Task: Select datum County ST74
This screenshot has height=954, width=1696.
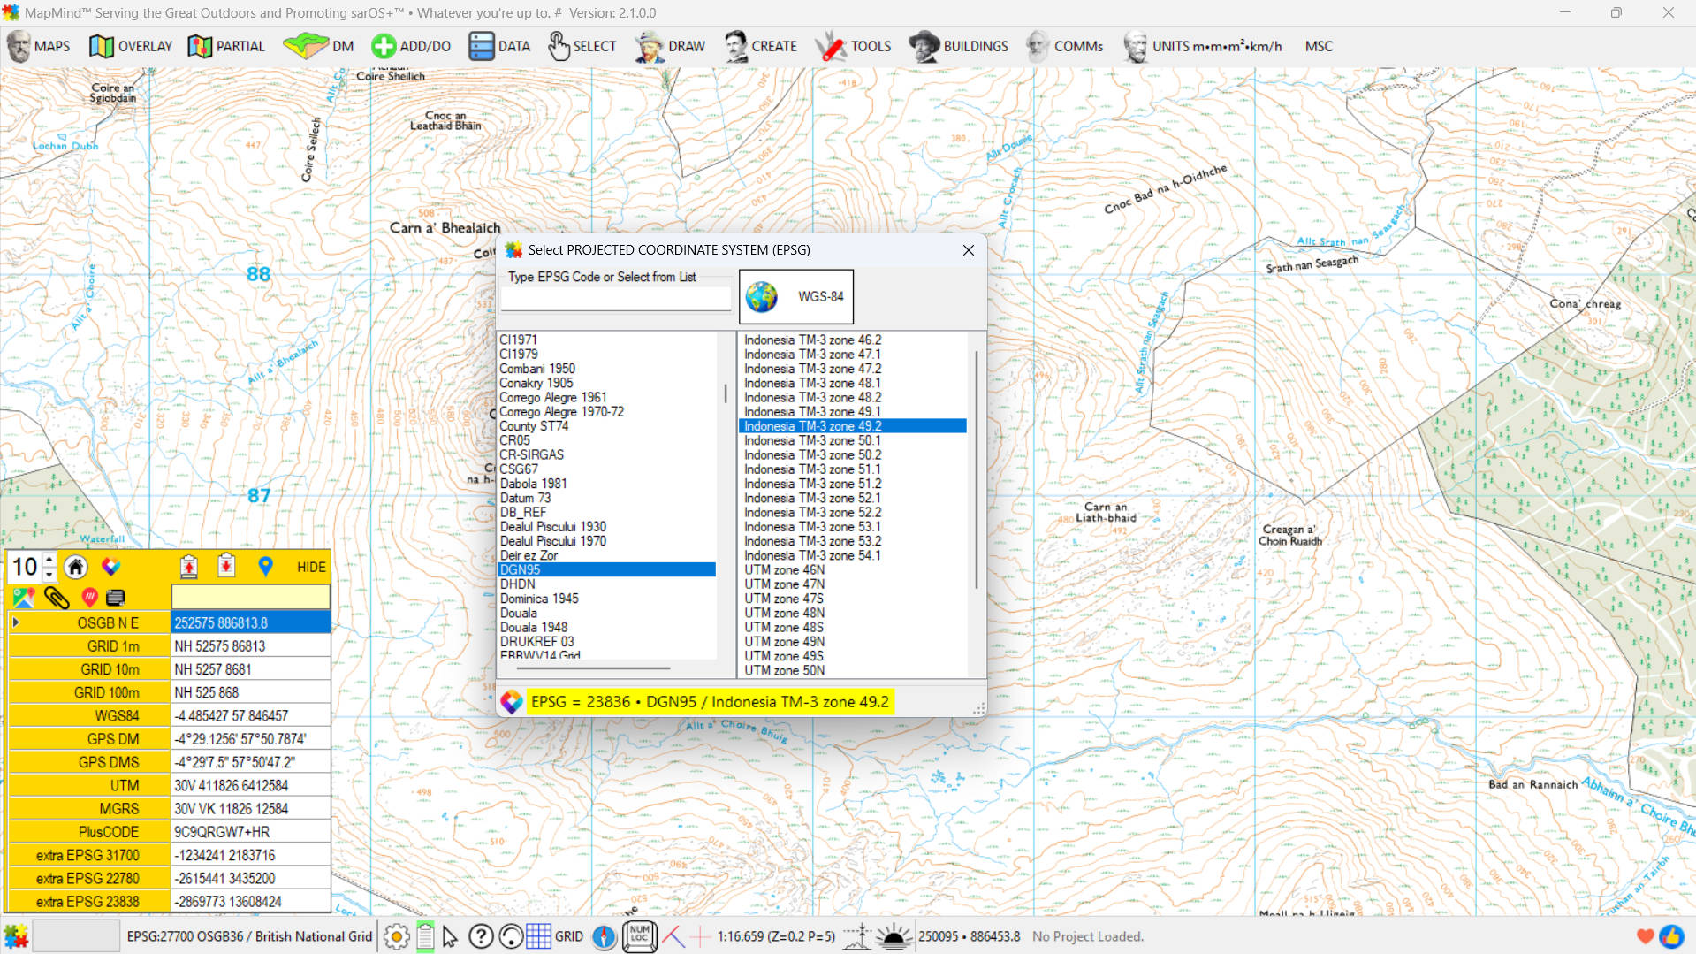Action: (534, 426)
